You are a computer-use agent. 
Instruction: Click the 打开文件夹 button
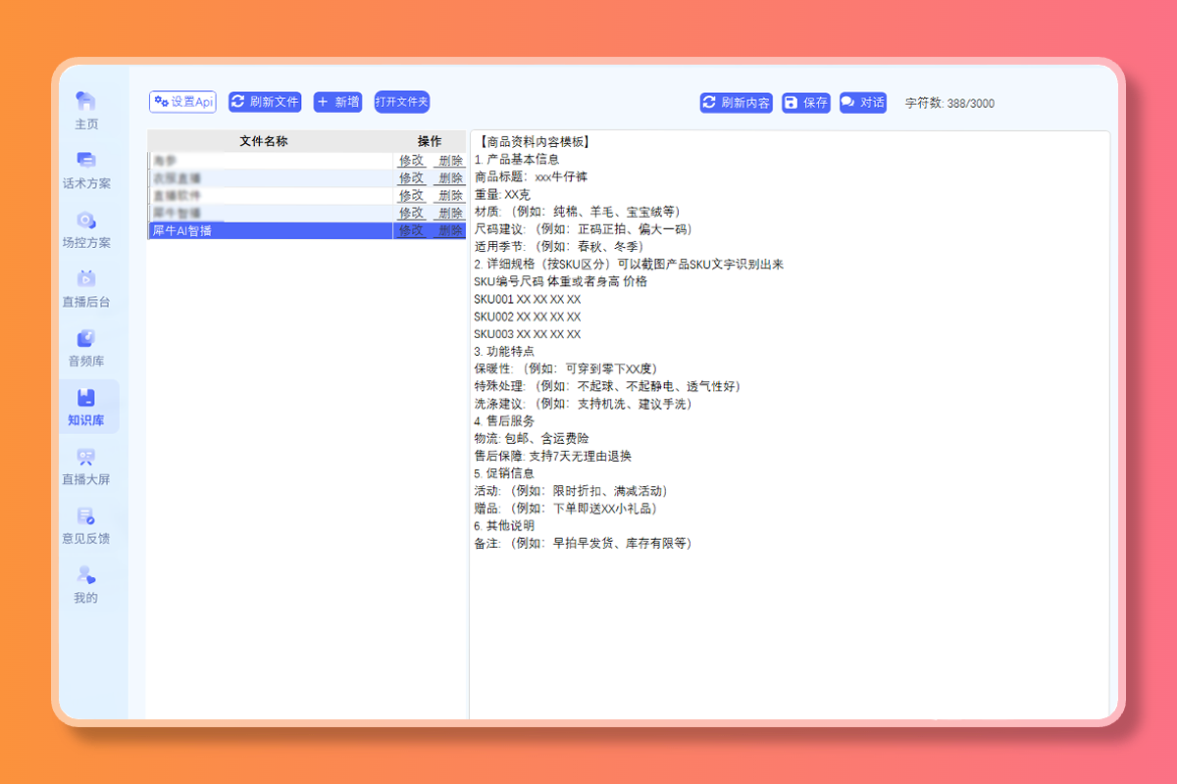tap(402, 102)
